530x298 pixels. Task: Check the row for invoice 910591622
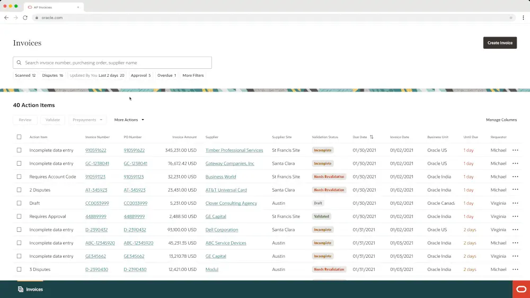(x=19, y=150)
